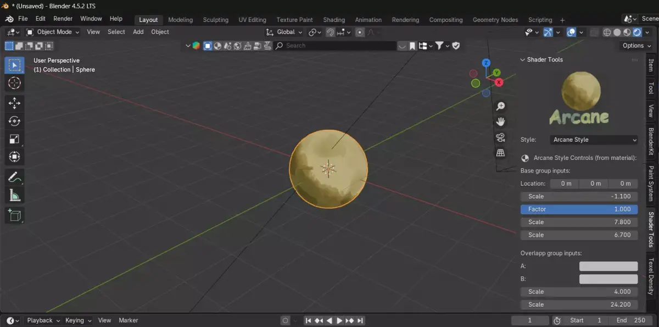This screenshot has width=659, height=327.
Task: Open the pivot point dropdown
Action: pos(315,32)
